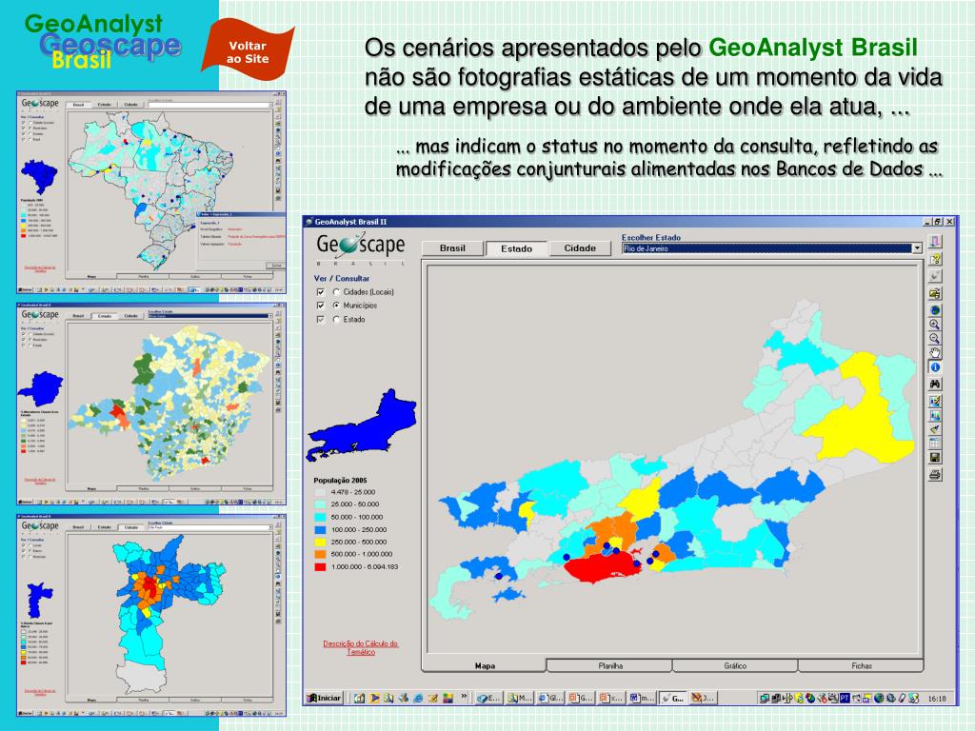Click the GeoAnalyst Geoscape Brasil logo

tap(103, 42)
